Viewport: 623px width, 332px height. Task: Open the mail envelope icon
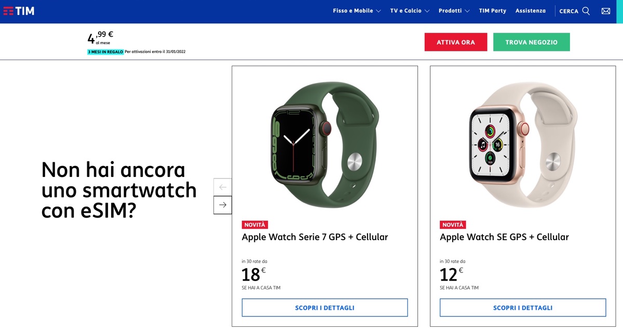(605, 11)
